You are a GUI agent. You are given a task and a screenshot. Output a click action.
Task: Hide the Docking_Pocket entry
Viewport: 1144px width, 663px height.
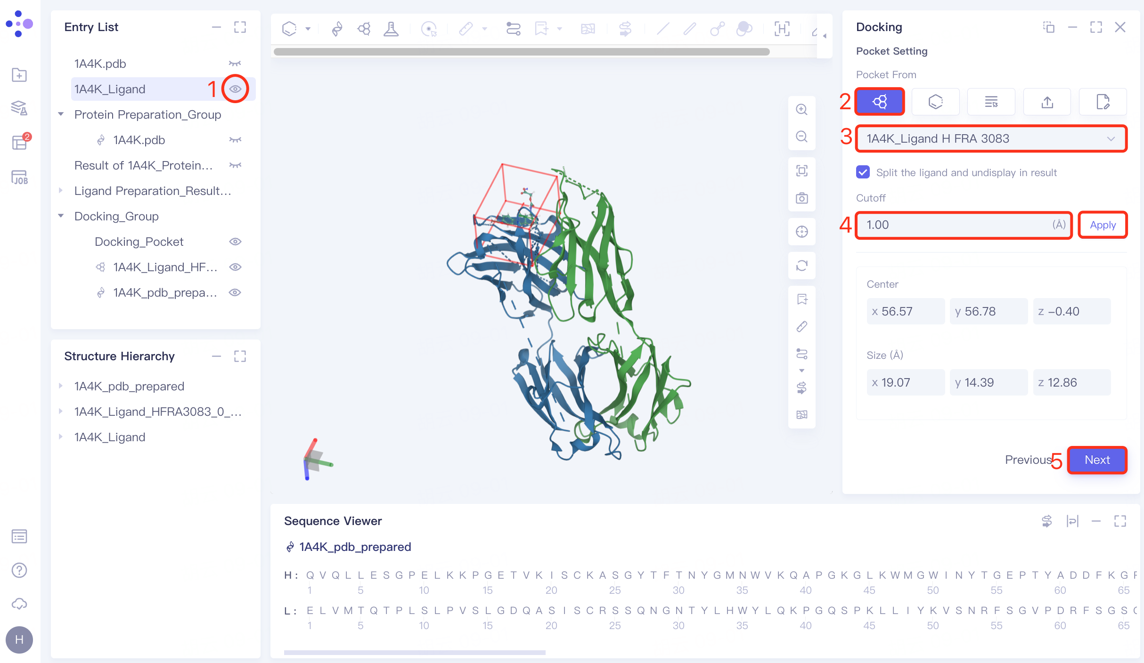coord(235,242)
